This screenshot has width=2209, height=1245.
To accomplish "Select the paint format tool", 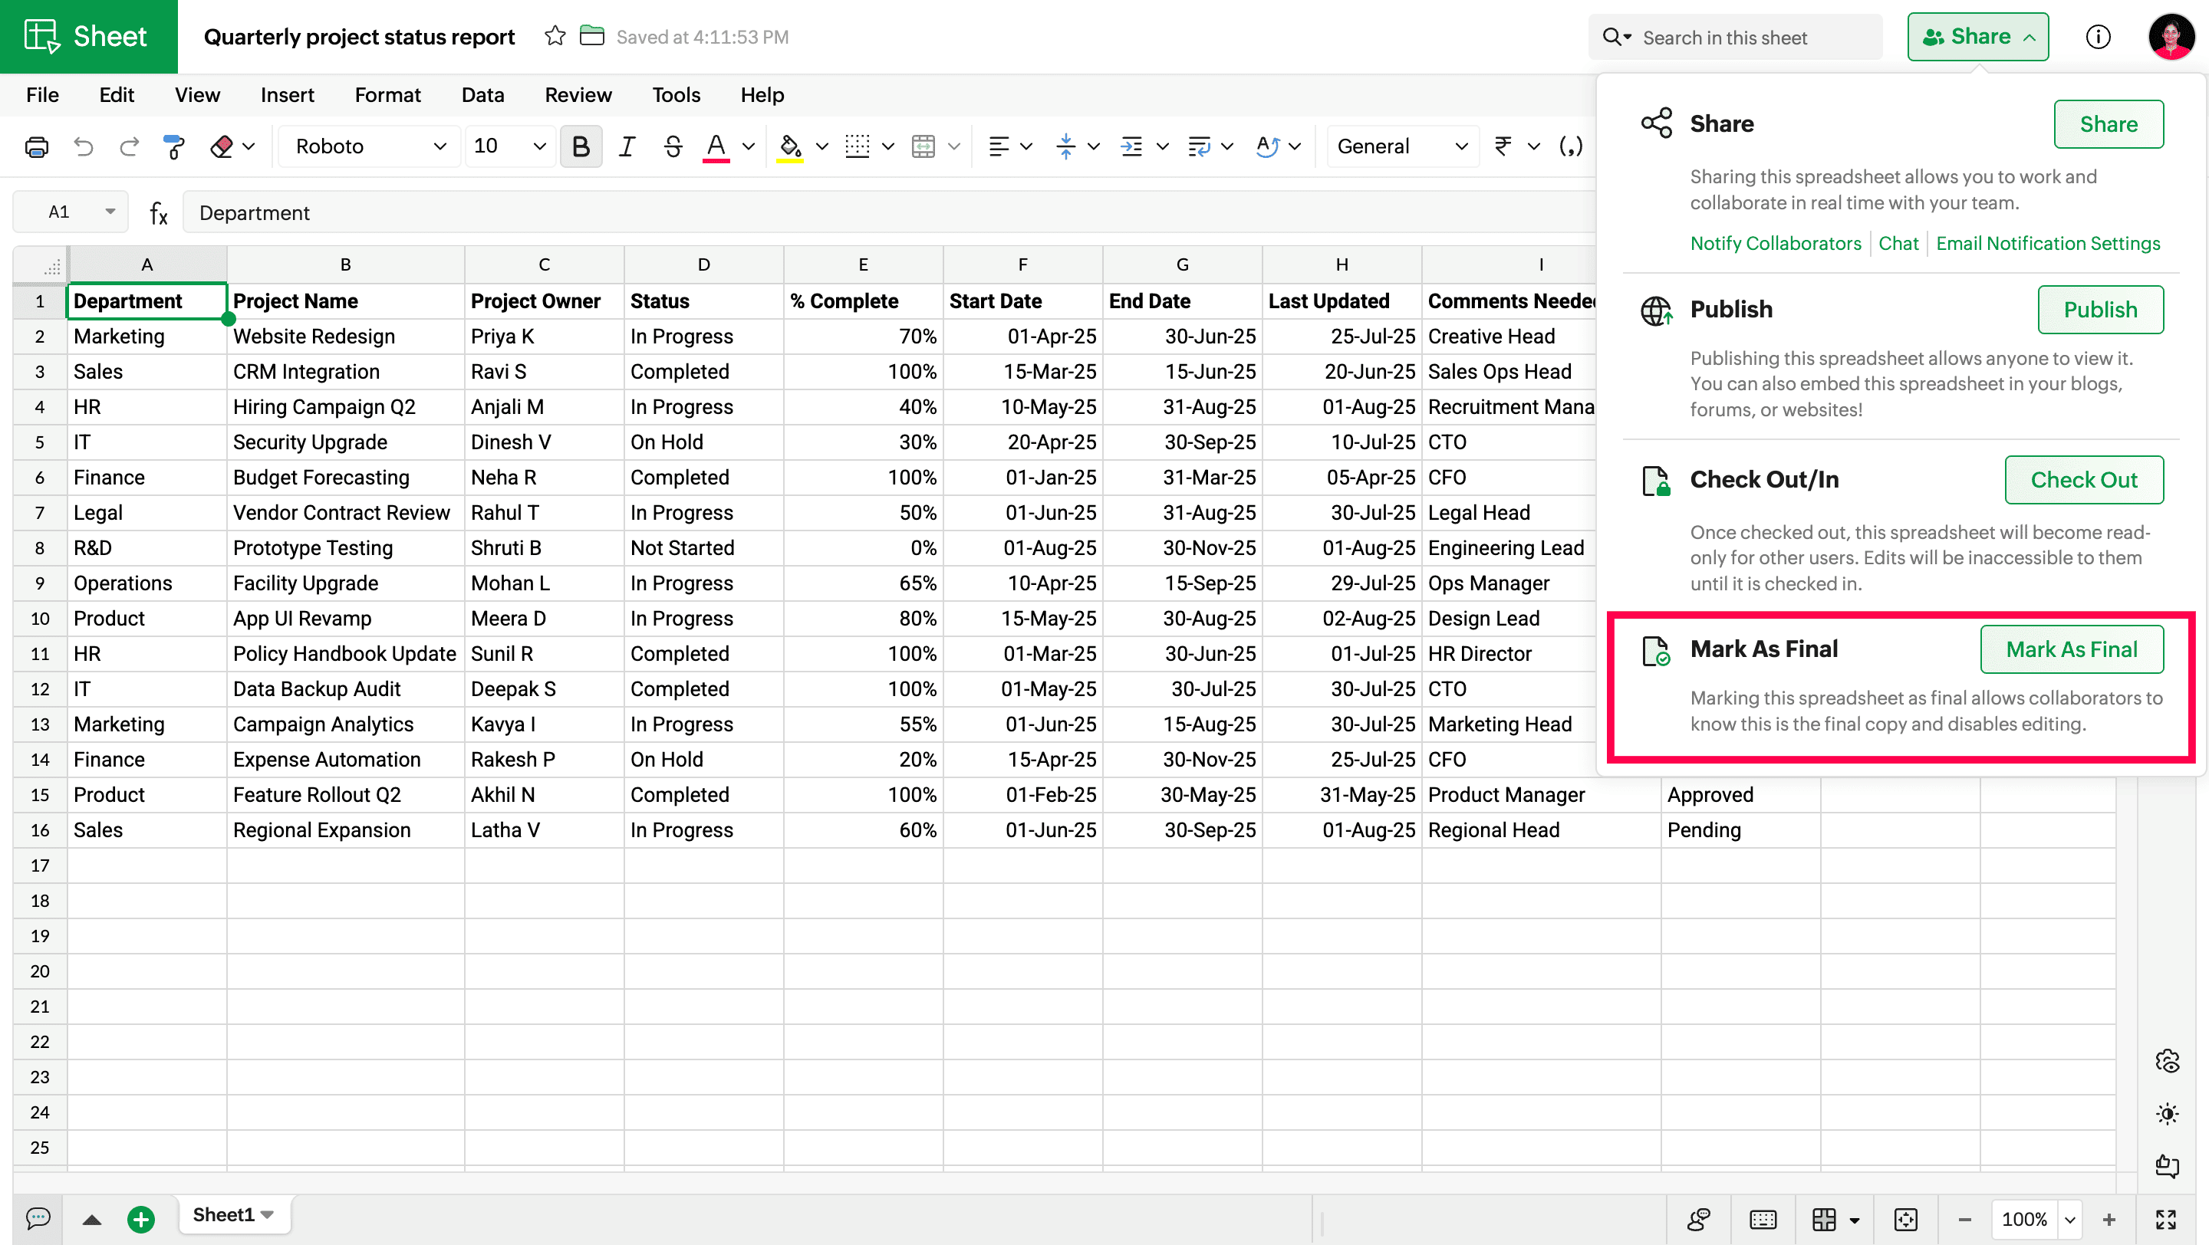I will point(173,146).
